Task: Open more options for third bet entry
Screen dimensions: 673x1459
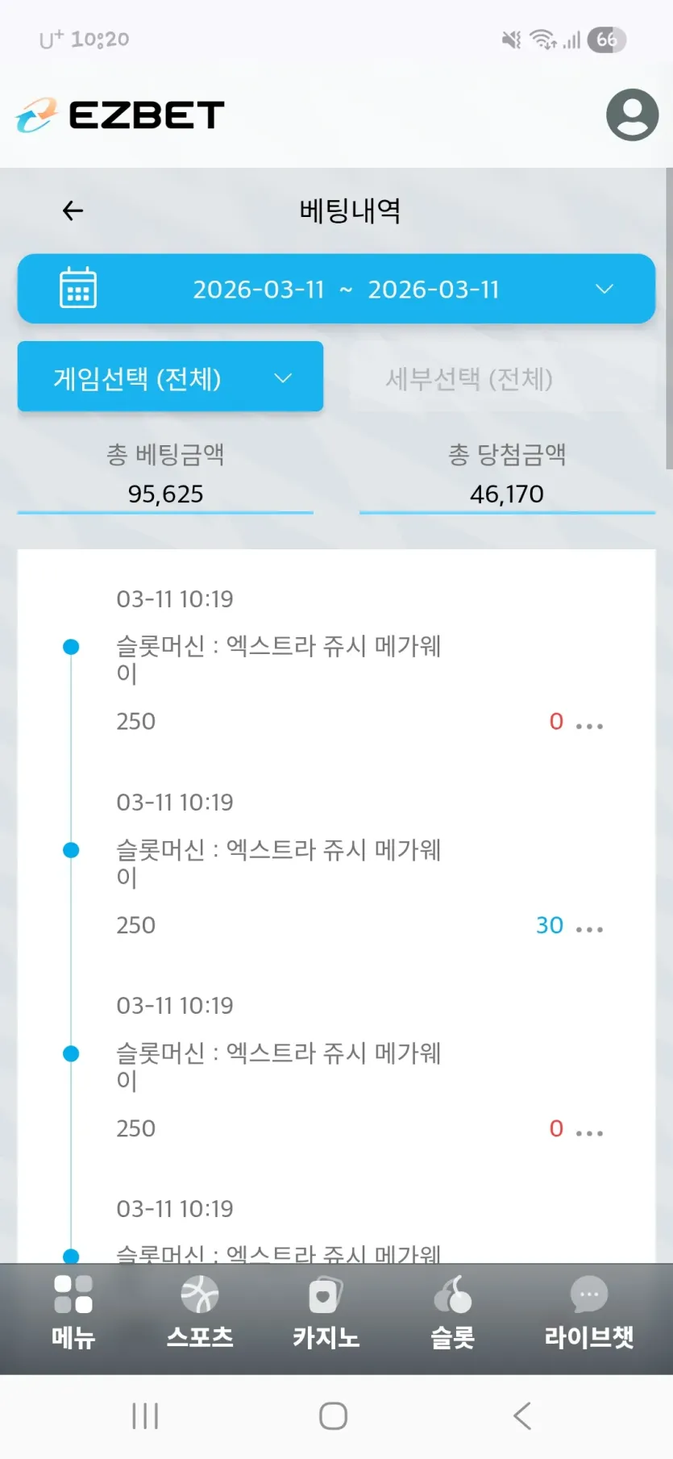Action: [590, 1132]
